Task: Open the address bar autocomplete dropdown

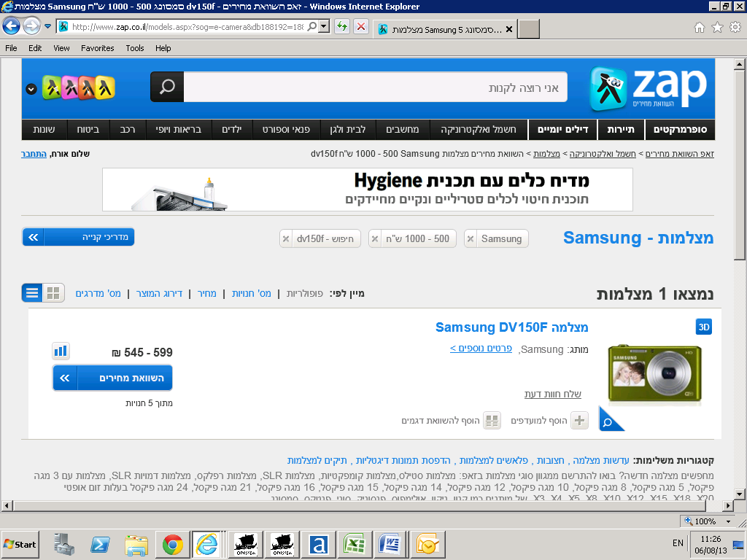Action: point(325,27)
